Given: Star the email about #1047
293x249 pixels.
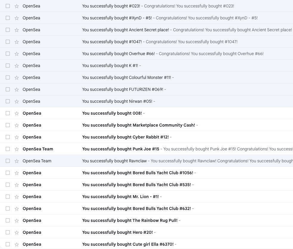Looking at the screenshot, I should click(x=17, y=42).
